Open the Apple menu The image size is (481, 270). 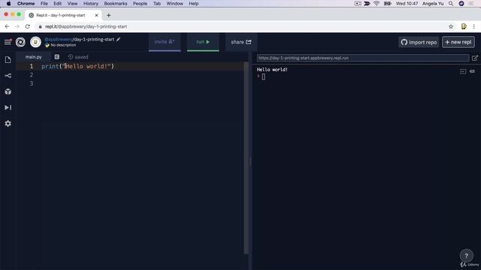[x=8, y=4]
